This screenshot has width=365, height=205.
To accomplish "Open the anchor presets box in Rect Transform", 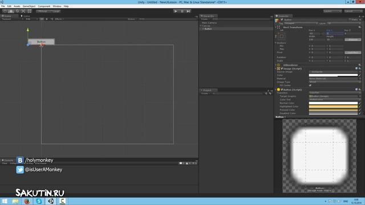I will pyautogui.click(x=281, y=36).
